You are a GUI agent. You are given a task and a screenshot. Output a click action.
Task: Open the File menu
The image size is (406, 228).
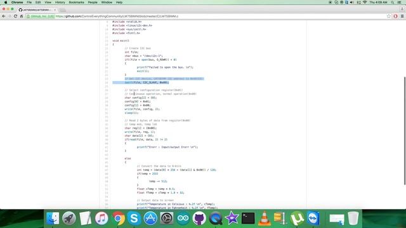[x=29, y=3]
